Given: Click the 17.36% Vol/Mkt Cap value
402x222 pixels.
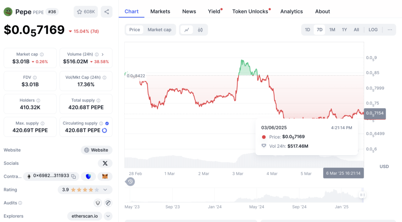Looking at the screenshot, I should [86, 84].
